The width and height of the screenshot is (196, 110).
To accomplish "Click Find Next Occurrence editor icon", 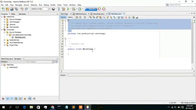I will (x=97, y=17).
